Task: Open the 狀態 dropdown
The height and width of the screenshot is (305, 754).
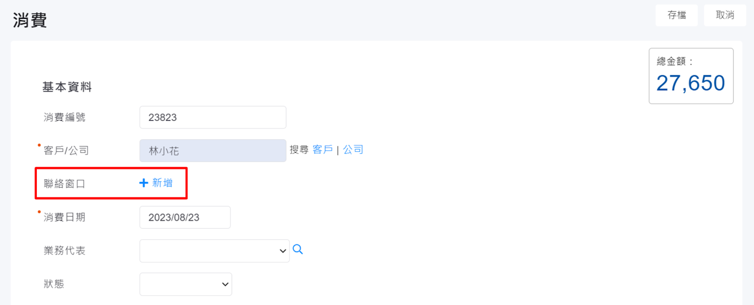Action: click(186, 284)
